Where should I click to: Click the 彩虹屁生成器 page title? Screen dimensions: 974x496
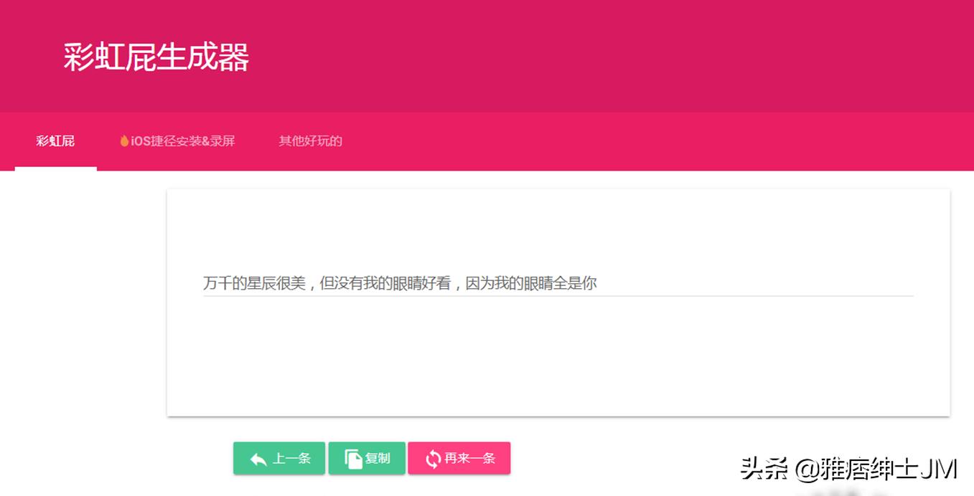tap(156, 57)
